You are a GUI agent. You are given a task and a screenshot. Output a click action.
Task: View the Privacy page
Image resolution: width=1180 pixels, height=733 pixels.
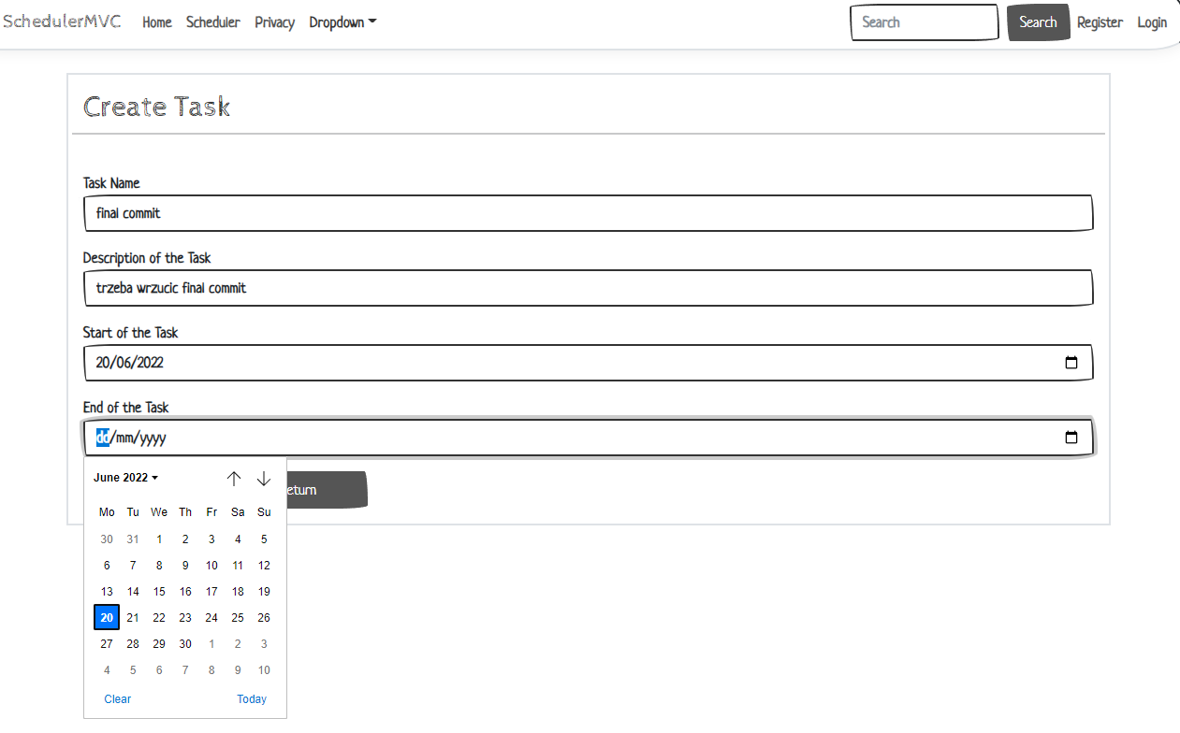click(274, 22)
